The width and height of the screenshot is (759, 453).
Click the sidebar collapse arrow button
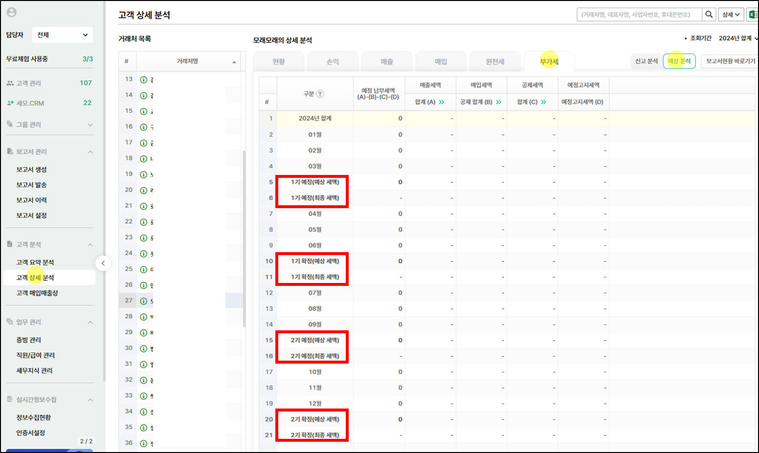(103, 263)
